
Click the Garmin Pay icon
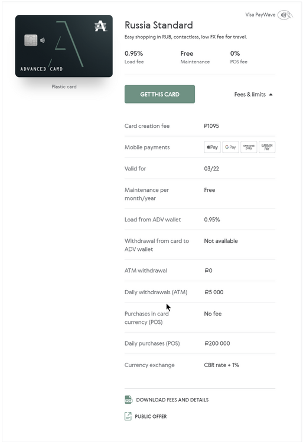click(x=267, y=147)
